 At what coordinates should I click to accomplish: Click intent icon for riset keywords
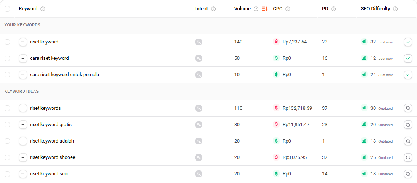199,108
